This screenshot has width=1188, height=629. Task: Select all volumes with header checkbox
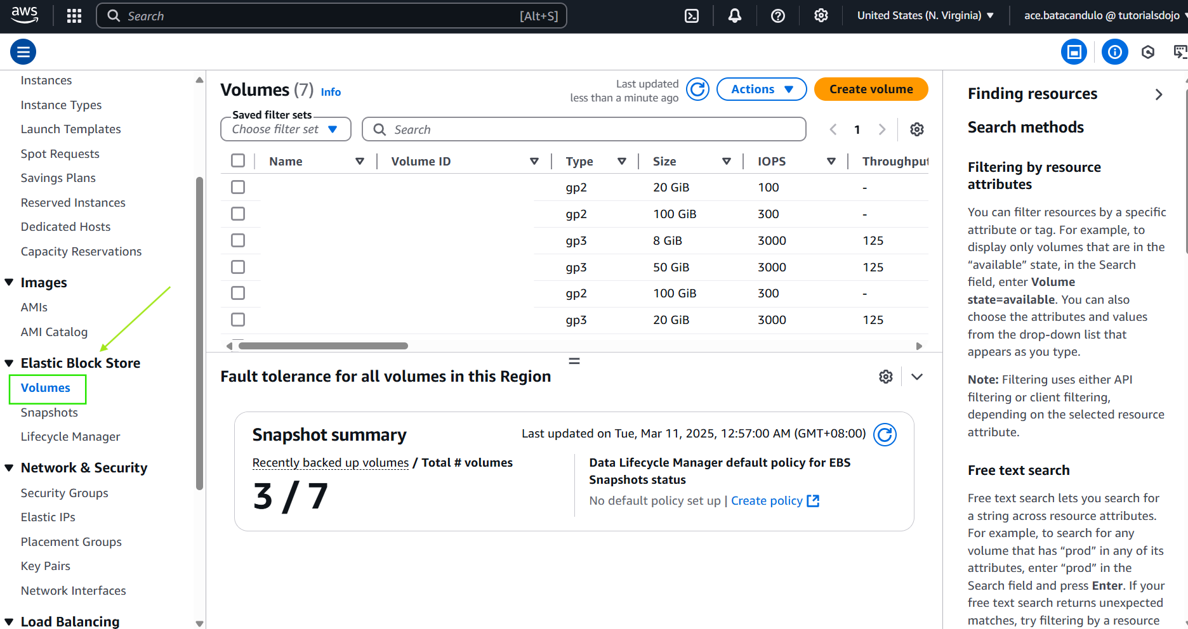tap(238, 160)
